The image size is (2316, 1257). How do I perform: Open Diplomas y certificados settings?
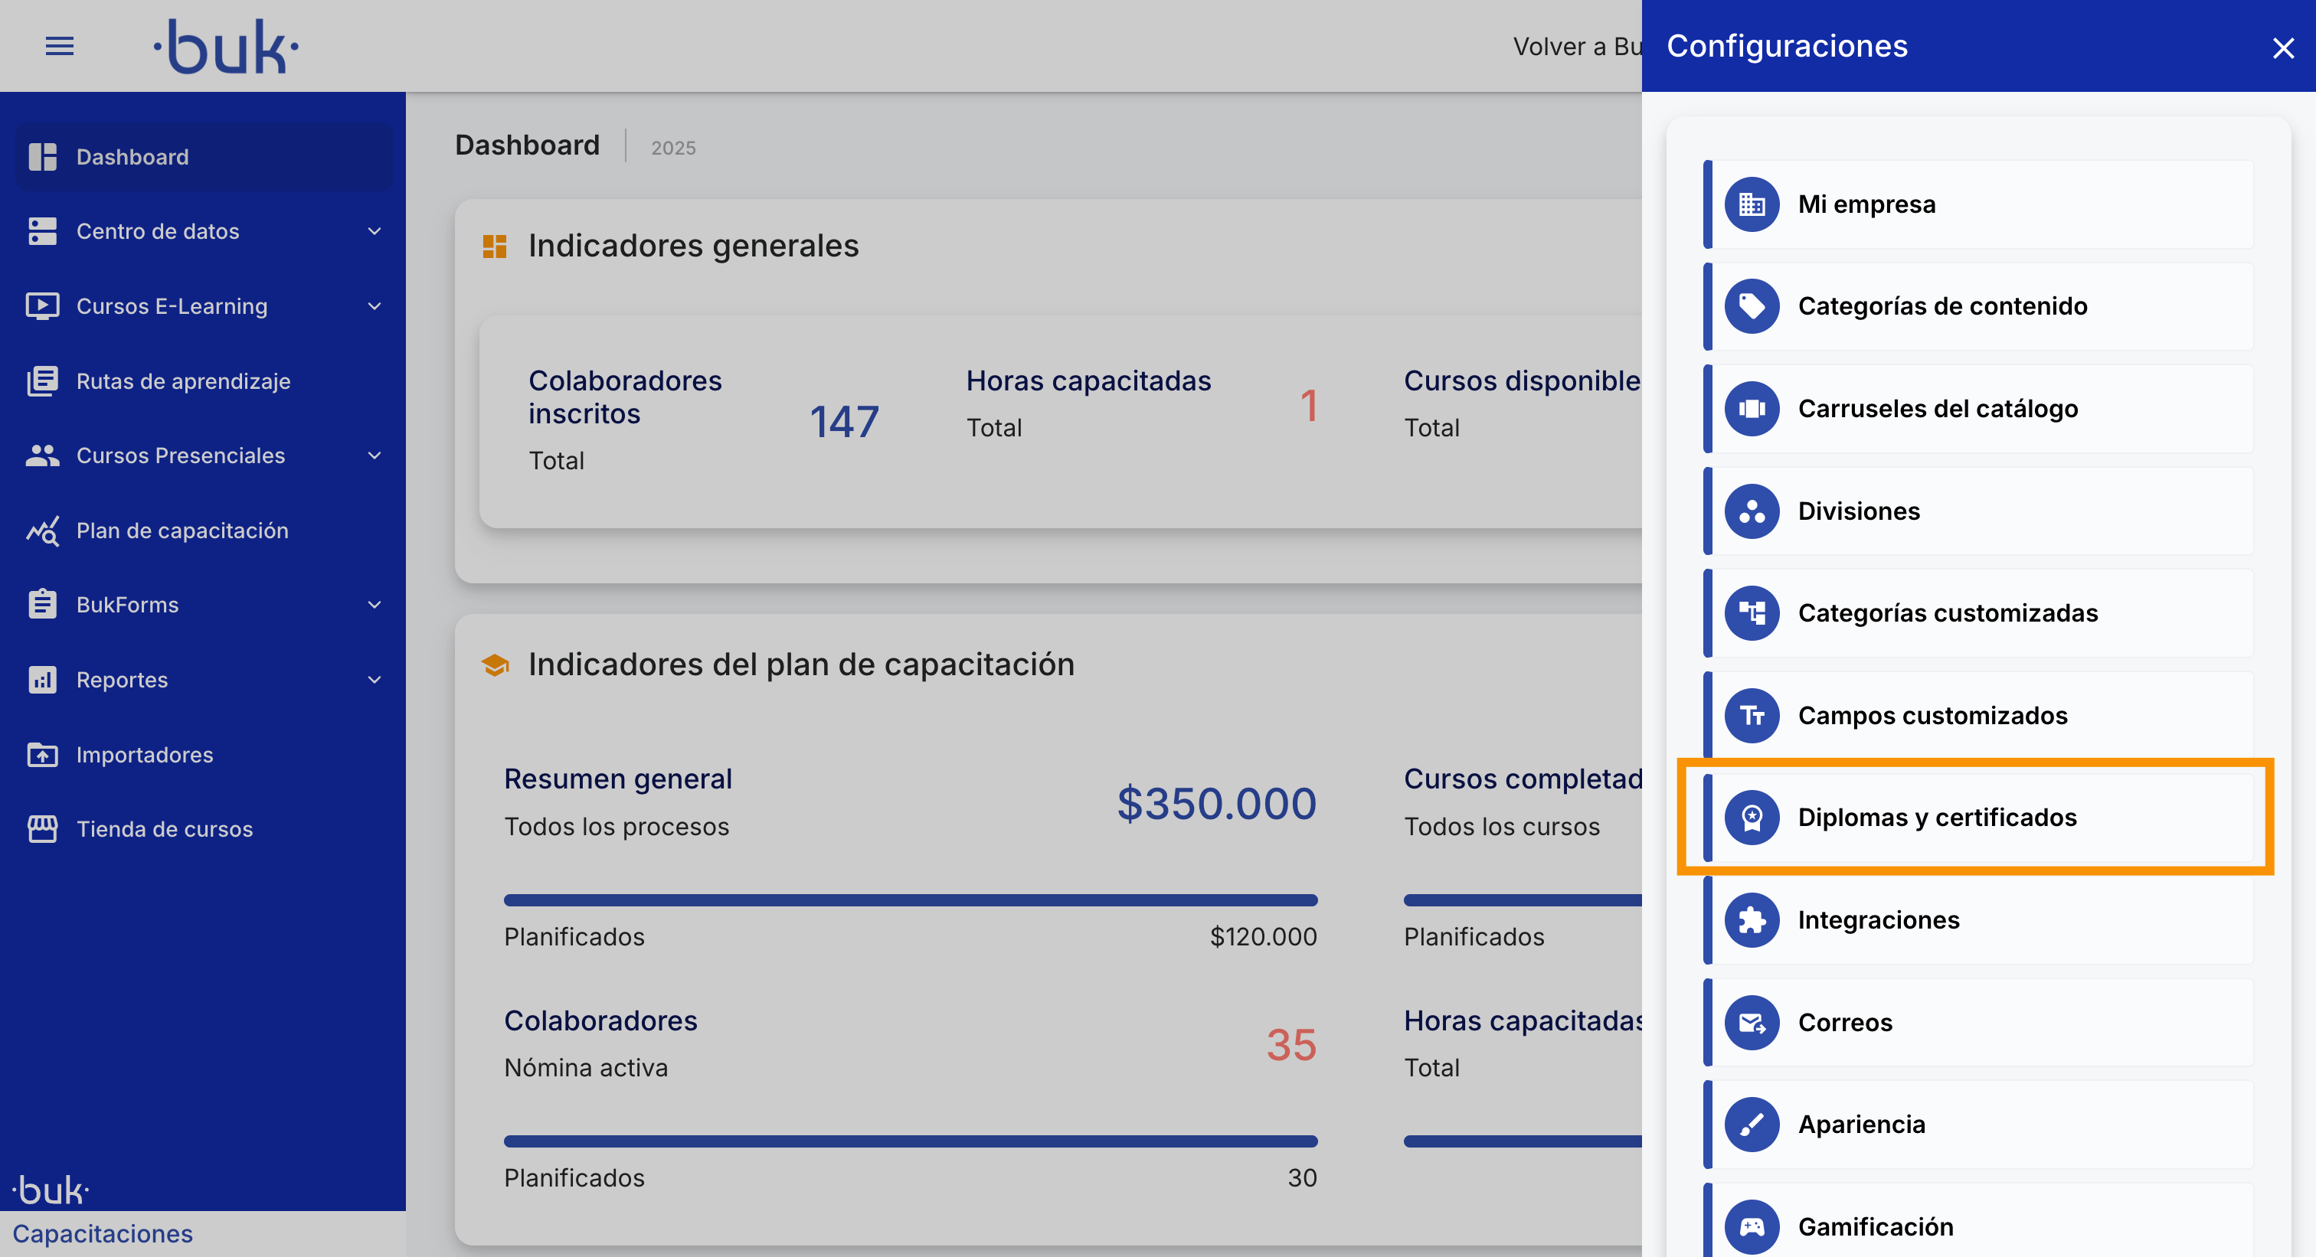[1937, 818]
